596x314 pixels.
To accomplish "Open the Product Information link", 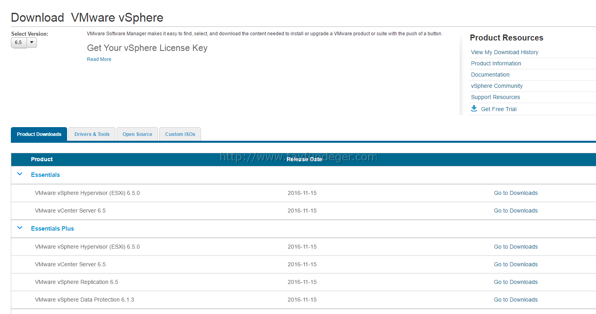I will (496, 63).
